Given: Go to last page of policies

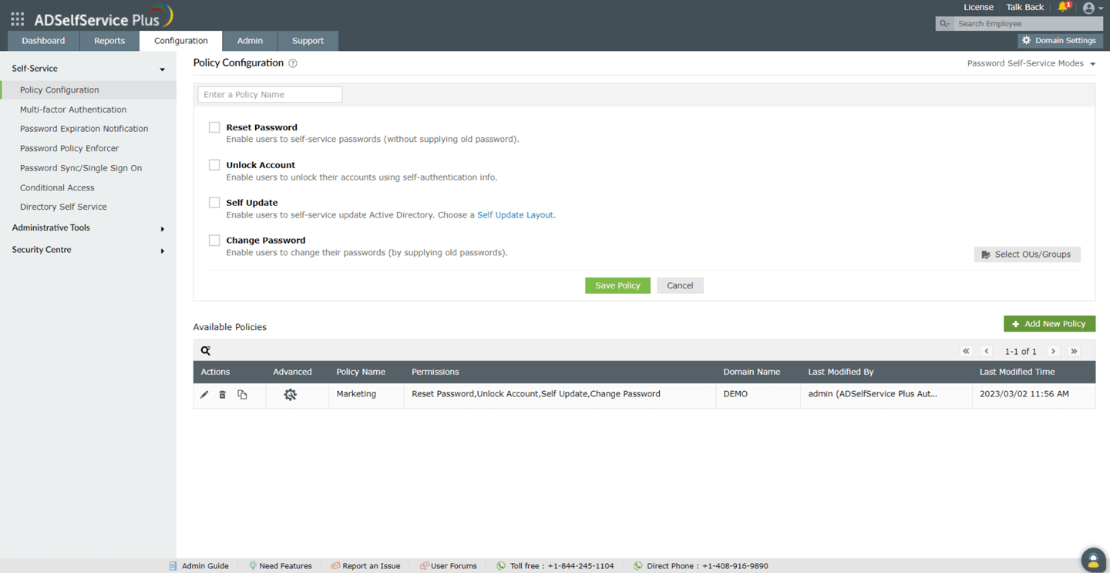Looking at the screenshot, I should [x=1074, y=351].
